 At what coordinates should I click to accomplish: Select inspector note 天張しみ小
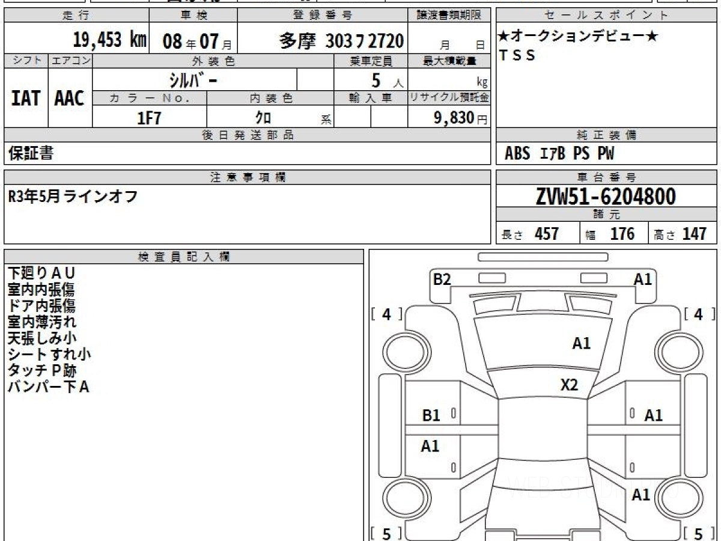(x=41, y=338)
